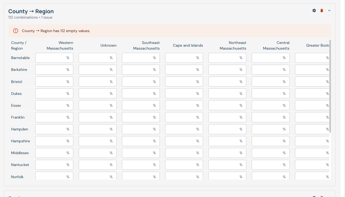The height and width of the screenshot is (197, 345).
Task: Click the Northeast Massachusetts column header
Action: (x=233, y=46)
